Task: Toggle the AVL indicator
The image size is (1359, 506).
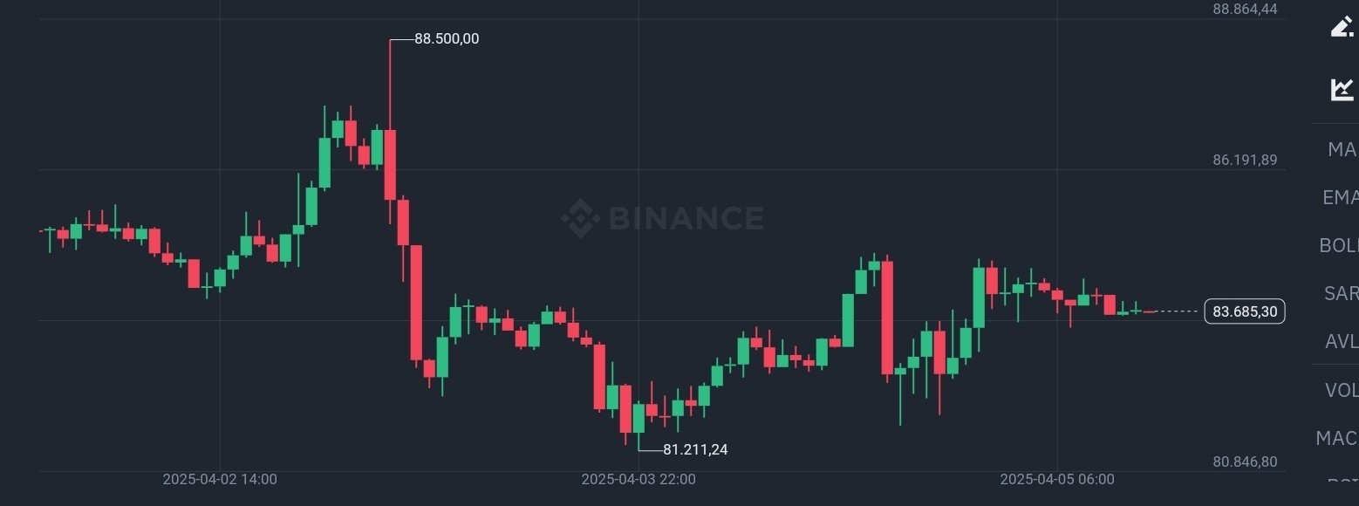Action: (x=1342, y=341)
